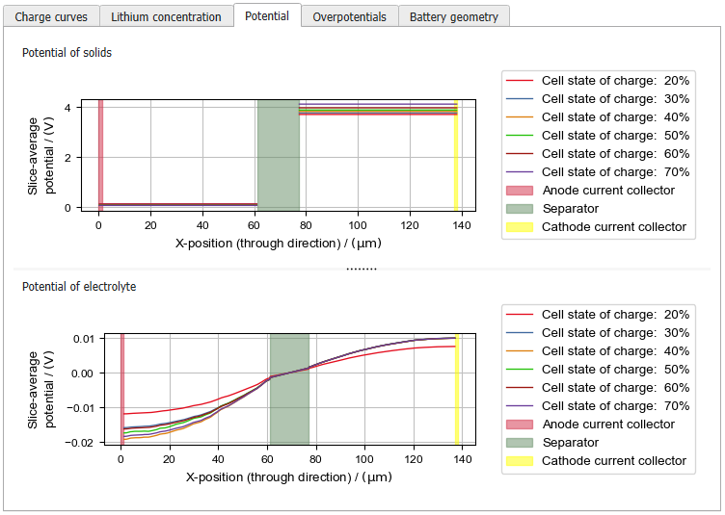The height and width of the screenshot is (515, 725).
Task: Click the 60% state of charge entry in solids legend
Action: pos(598,154)
